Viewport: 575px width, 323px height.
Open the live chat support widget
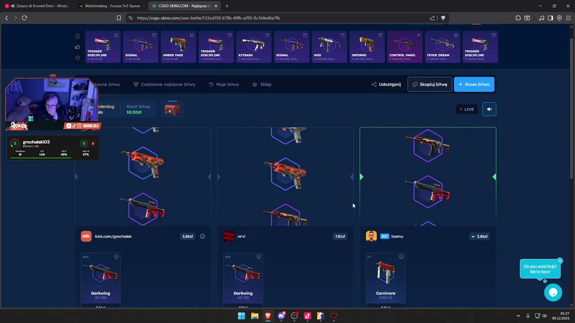click(553, 292)
